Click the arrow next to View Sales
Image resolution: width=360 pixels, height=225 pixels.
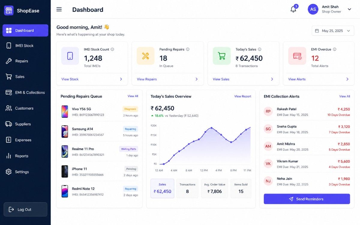click(x=272, y=79)
